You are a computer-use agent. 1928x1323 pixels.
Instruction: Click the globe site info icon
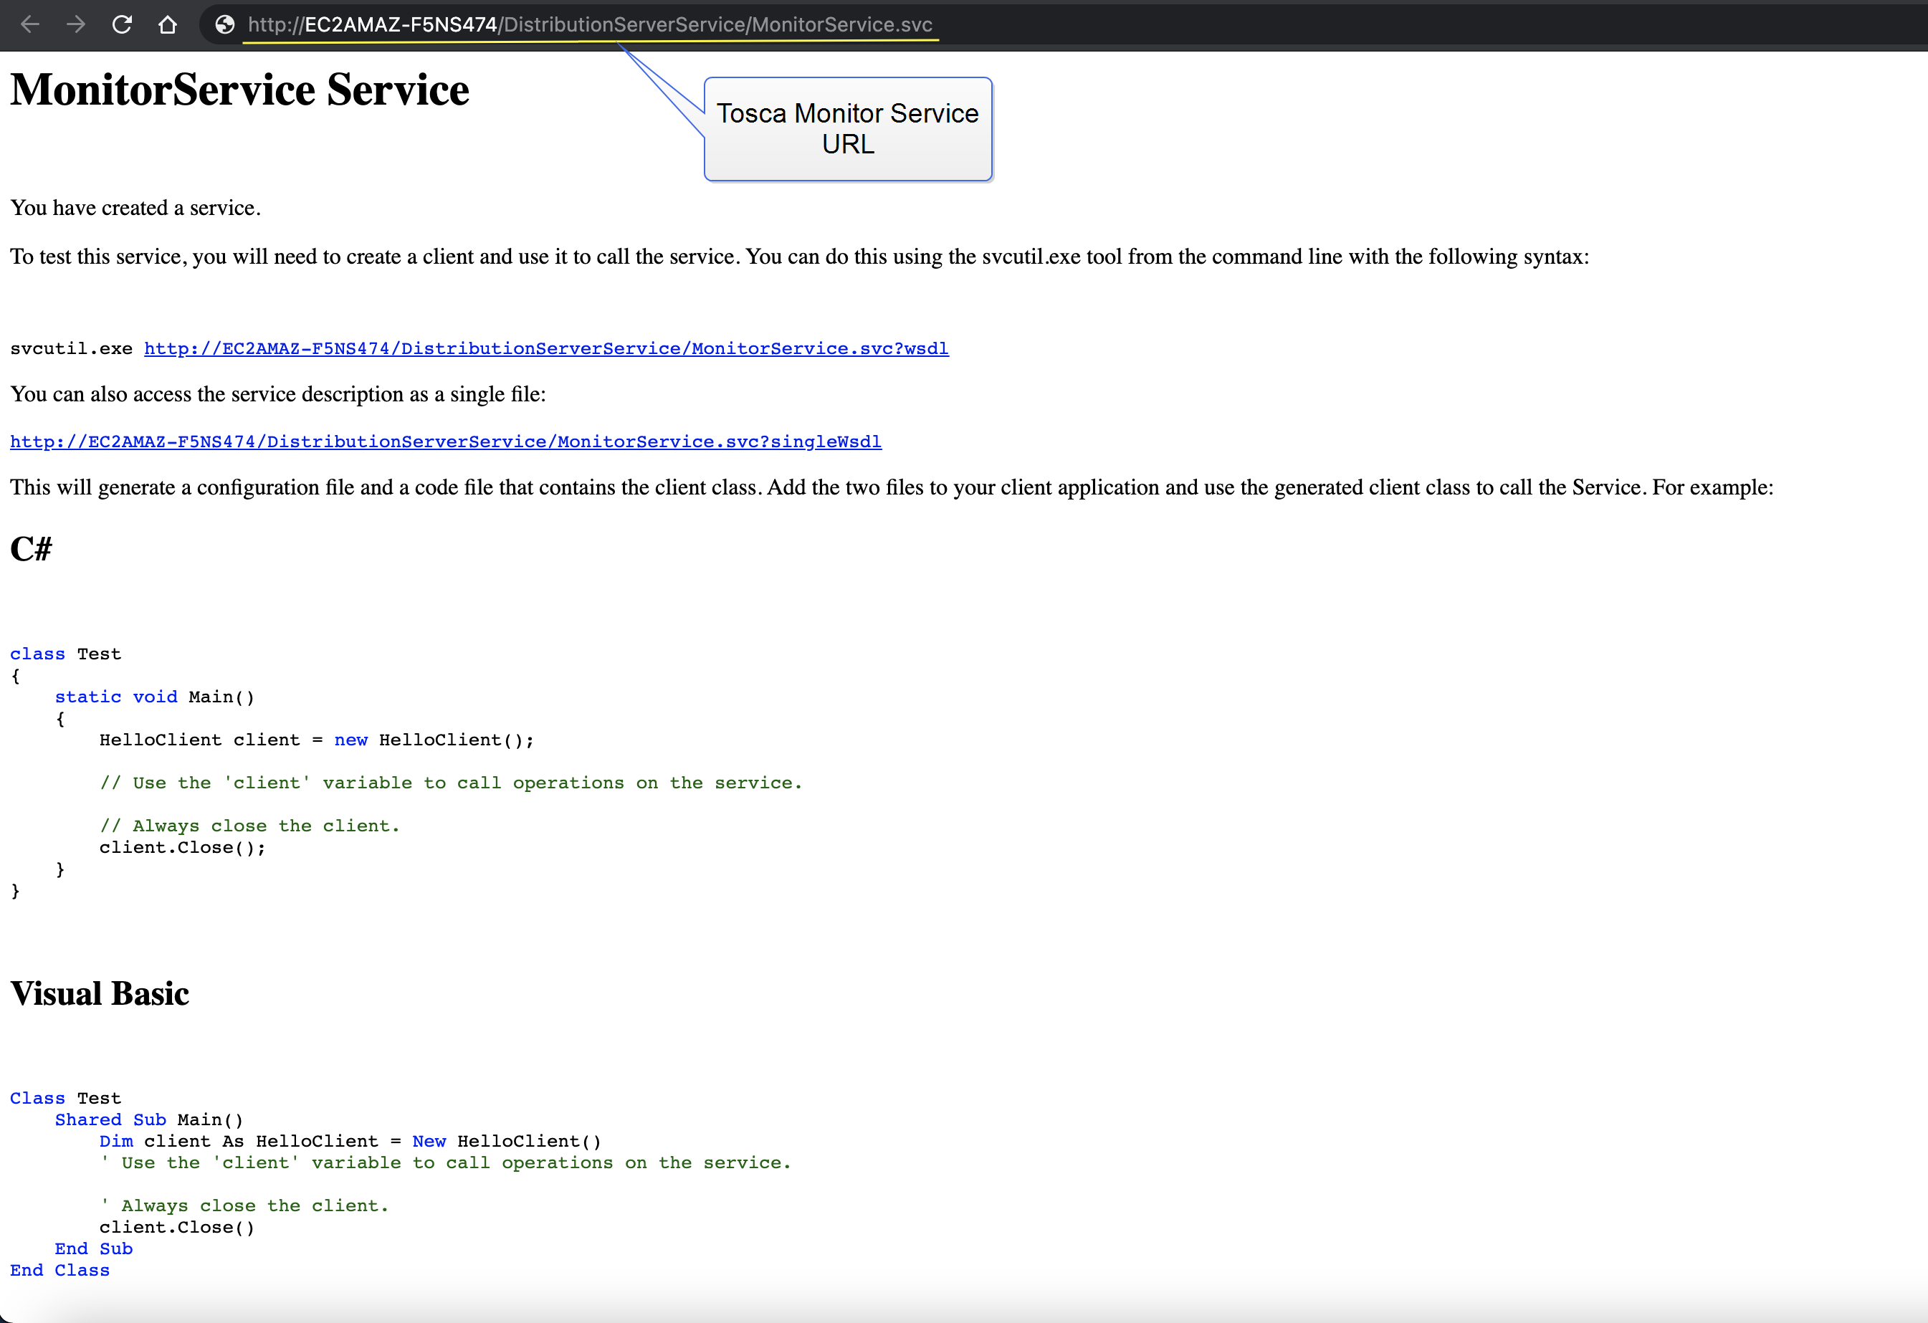[225, 25]
